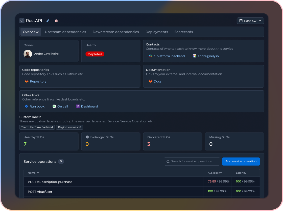The height and width of the screenshot is (211, 283).
Task: Delete the RestAPI service with trash icon
Action: pos(56,21)
